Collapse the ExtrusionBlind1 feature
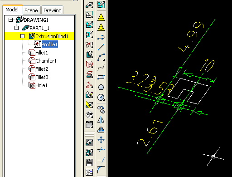 (22, 36)
